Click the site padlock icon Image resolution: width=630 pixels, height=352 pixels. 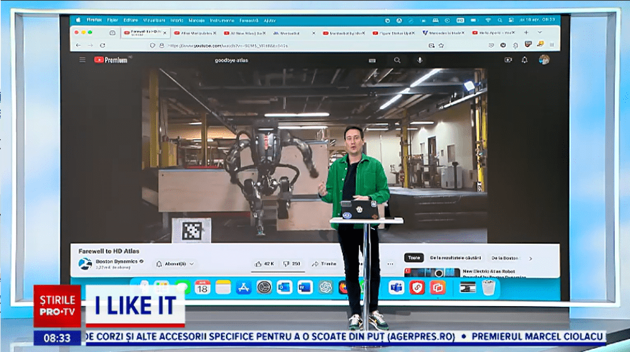161,46
